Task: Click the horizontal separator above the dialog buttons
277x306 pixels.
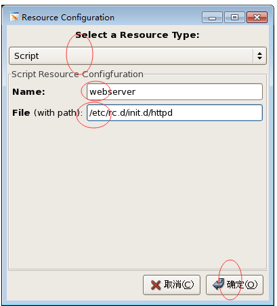Action: (137, 269)
